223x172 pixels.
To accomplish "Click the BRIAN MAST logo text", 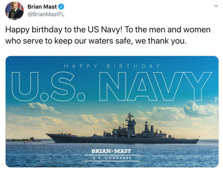I will [111, 151].
